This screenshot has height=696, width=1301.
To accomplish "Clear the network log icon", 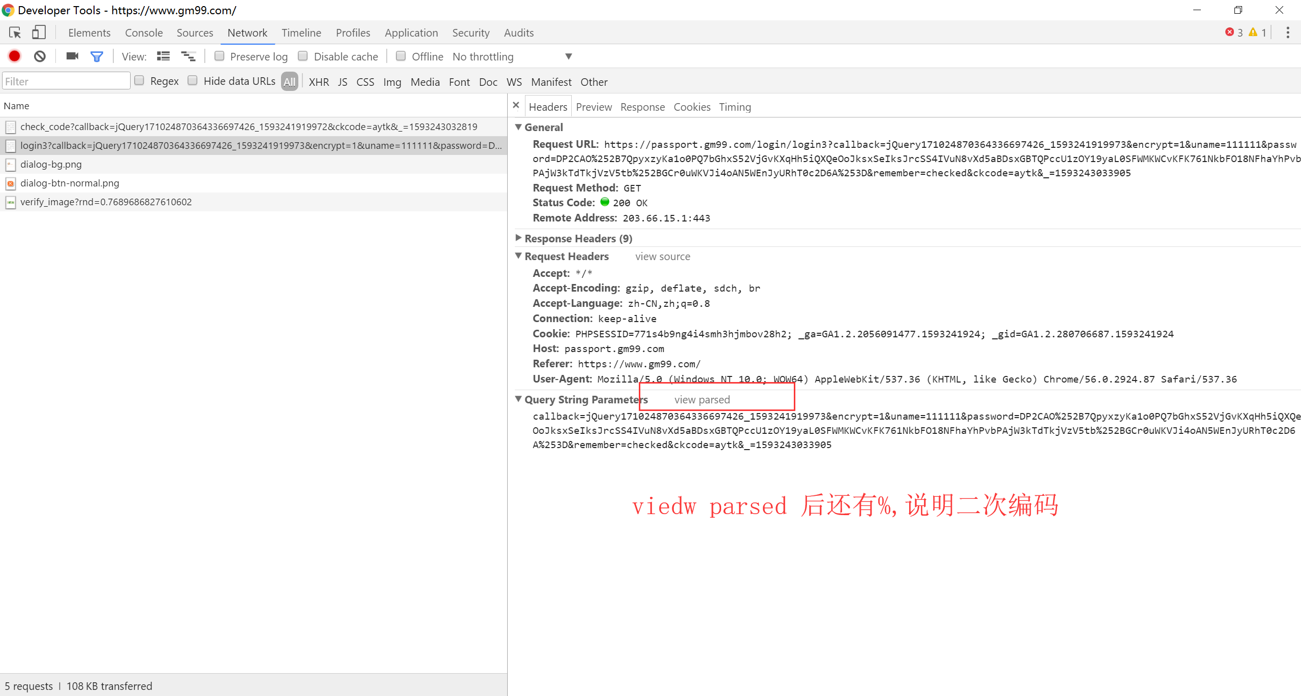I will pos(40,56).
